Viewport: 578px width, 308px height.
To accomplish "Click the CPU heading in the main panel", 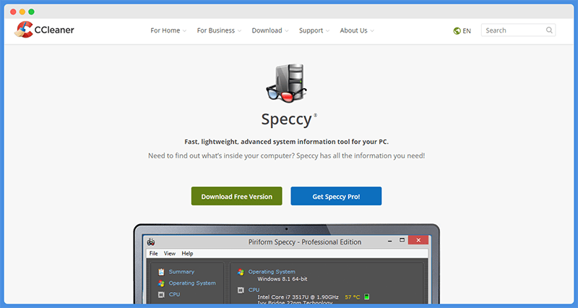I will 254,290.
